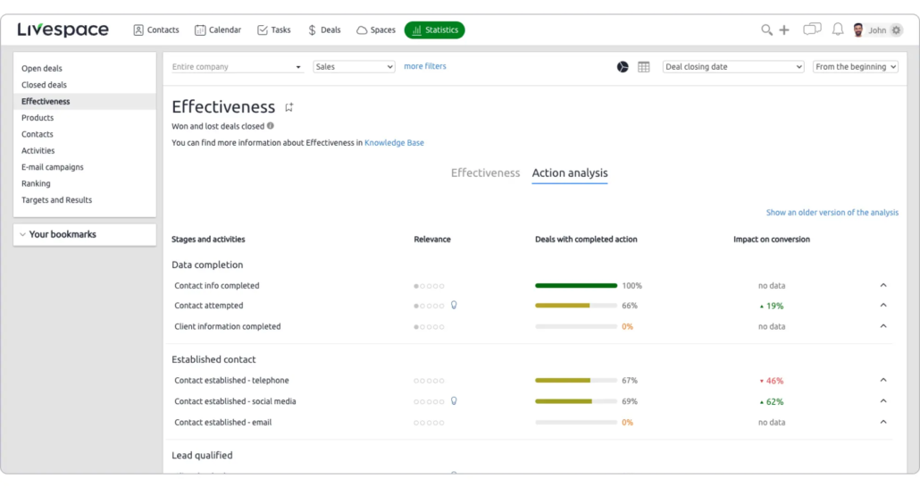Collapse the Contact established - telephone chevron
This screenshot has height=488, width=920.
883,380
